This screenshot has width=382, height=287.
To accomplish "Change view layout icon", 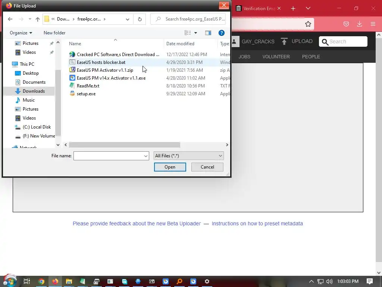I will pos(188,33).
